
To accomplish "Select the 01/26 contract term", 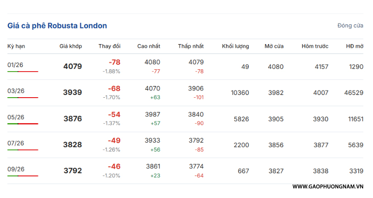I will [16, 65].
